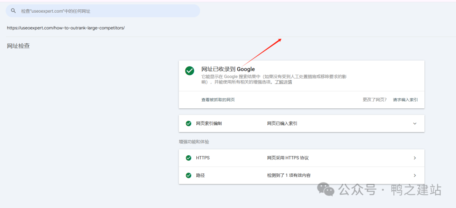Click the 网址检查 heading
This screenshot has width=456, height=208.
click(x=18, y=46)
